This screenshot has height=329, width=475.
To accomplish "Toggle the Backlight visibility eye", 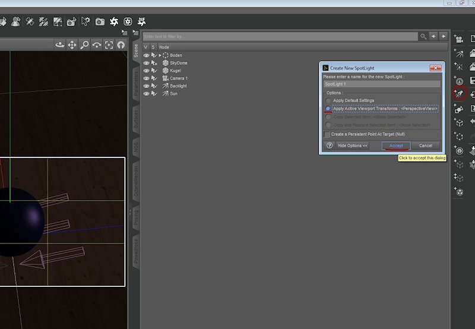I will tap(146, 86).
